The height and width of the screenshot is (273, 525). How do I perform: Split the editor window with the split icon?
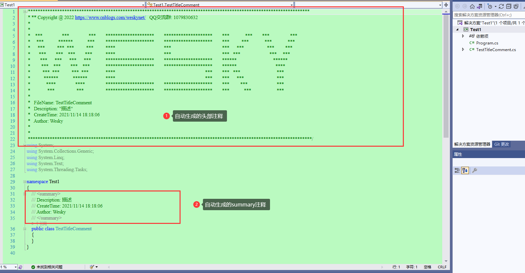[x=446, y=5]
